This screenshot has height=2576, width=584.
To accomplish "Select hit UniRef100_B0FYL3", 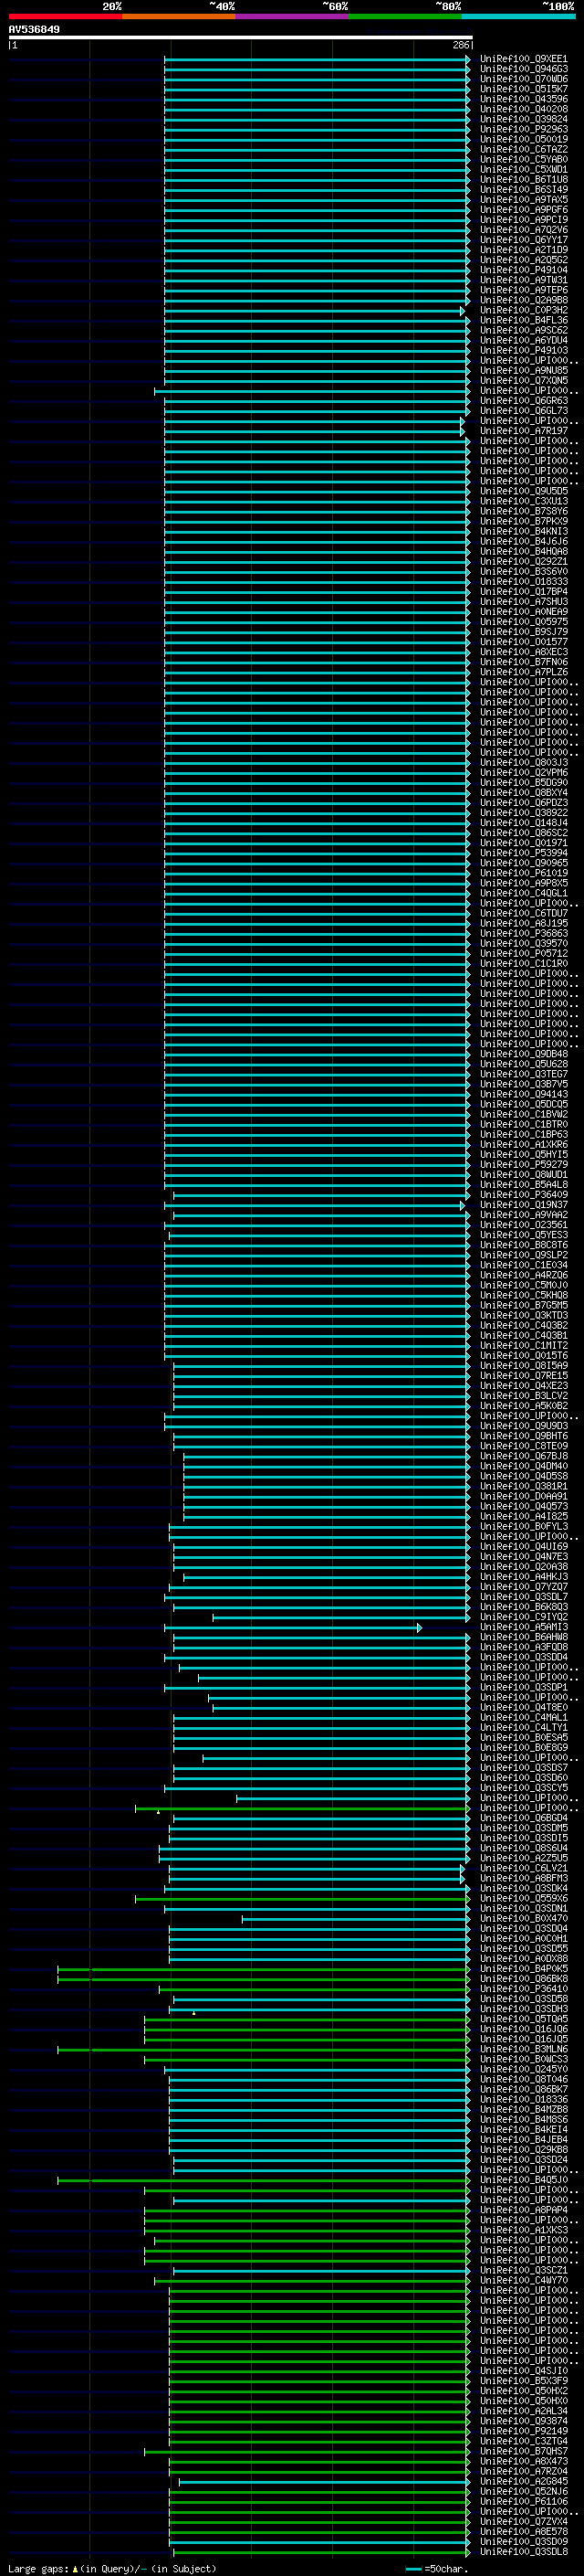I will [523, 1527].
